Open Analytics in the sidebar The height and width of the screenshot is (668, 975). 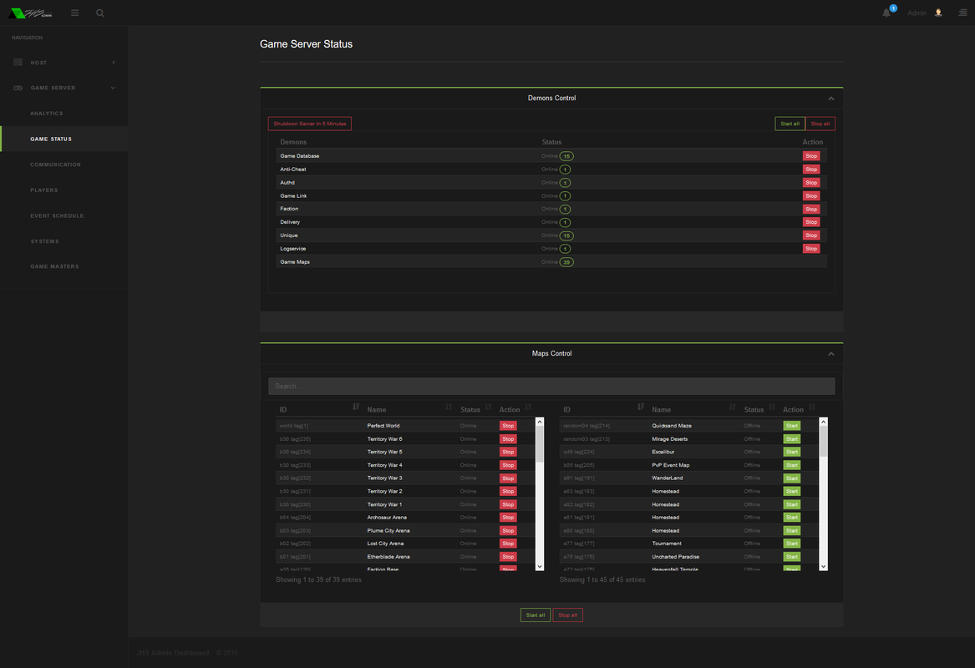click(x=47, y=114)
